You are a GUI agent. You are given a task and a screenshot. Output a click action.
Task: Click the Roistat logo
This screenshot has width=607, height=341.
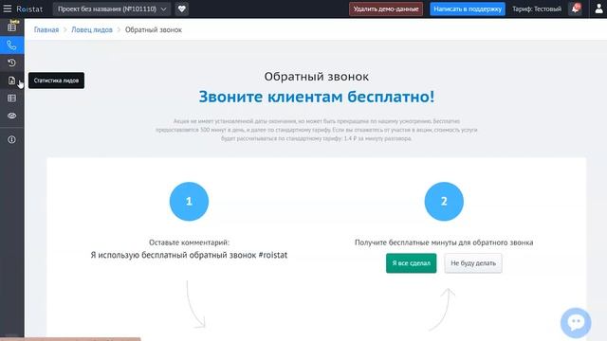click(29, 9)
